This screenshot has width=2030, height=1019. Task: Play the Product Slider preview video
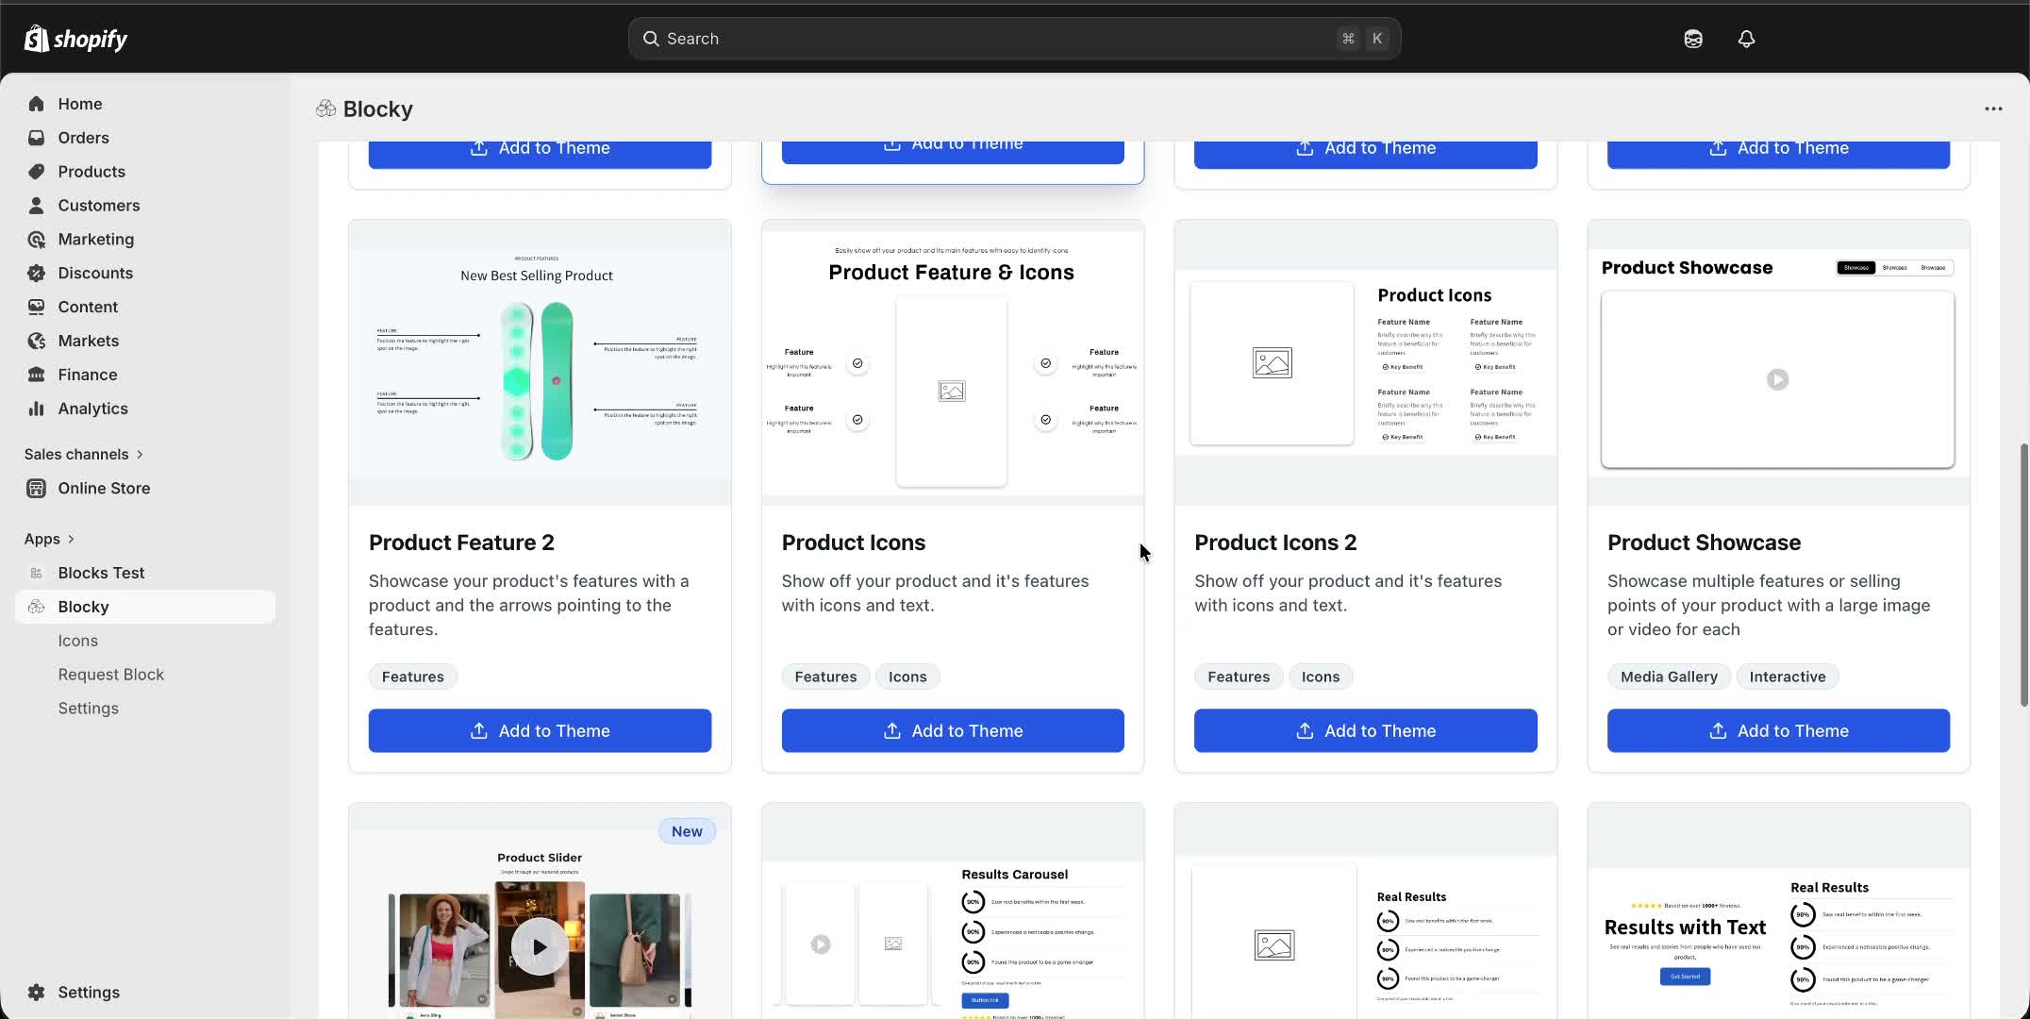pos(539,946)
